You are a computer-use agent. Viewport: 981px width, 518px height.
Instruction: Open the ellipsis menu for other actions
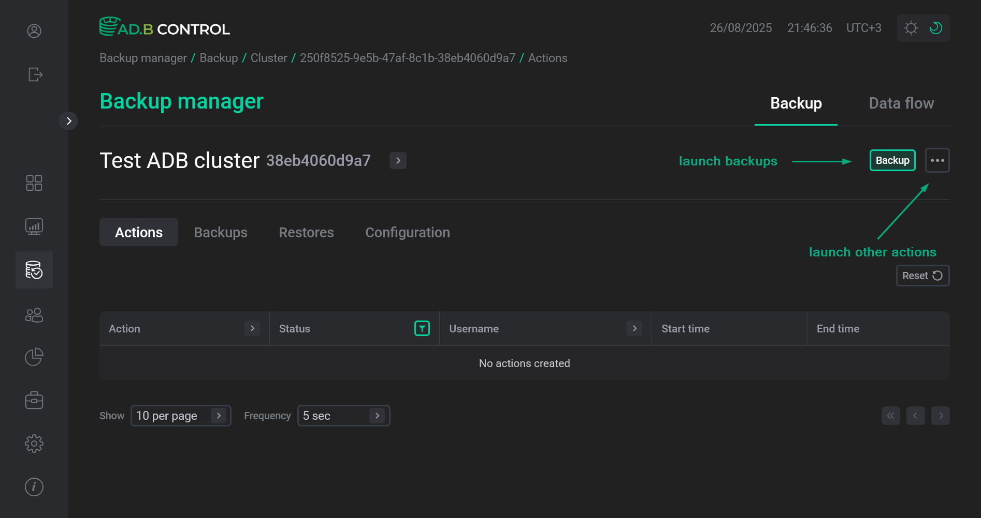937,160
